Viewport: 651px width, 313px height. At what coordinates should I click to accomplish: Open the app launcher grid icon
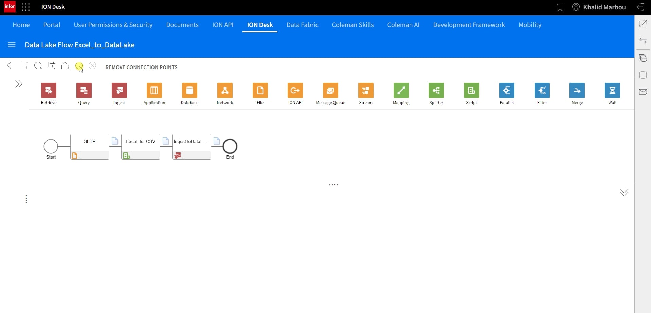pos(26,7)
